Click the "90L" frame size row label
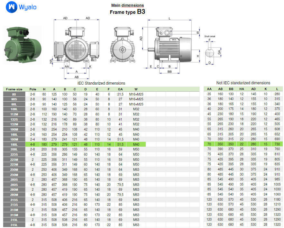This screenshot has width=284, height=228. [x=14, y=104]
